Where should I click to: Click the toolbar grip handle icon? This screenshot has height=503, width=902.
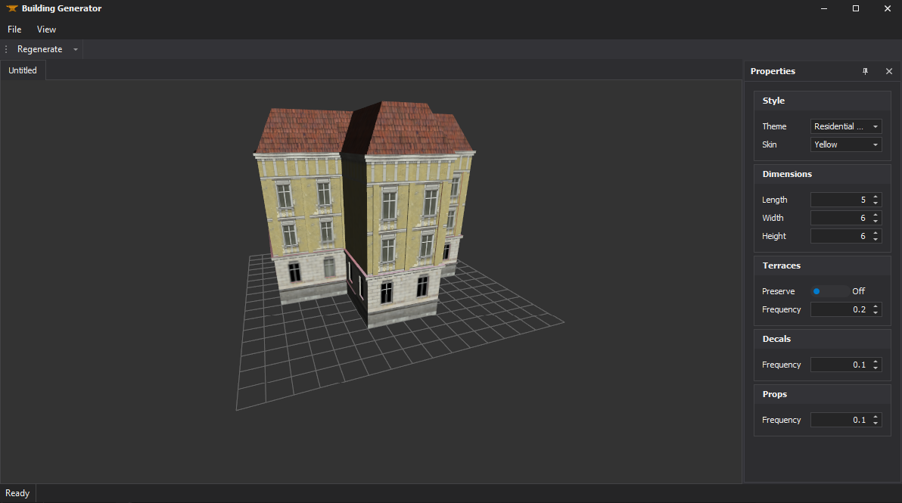click(x=5, y=48)
